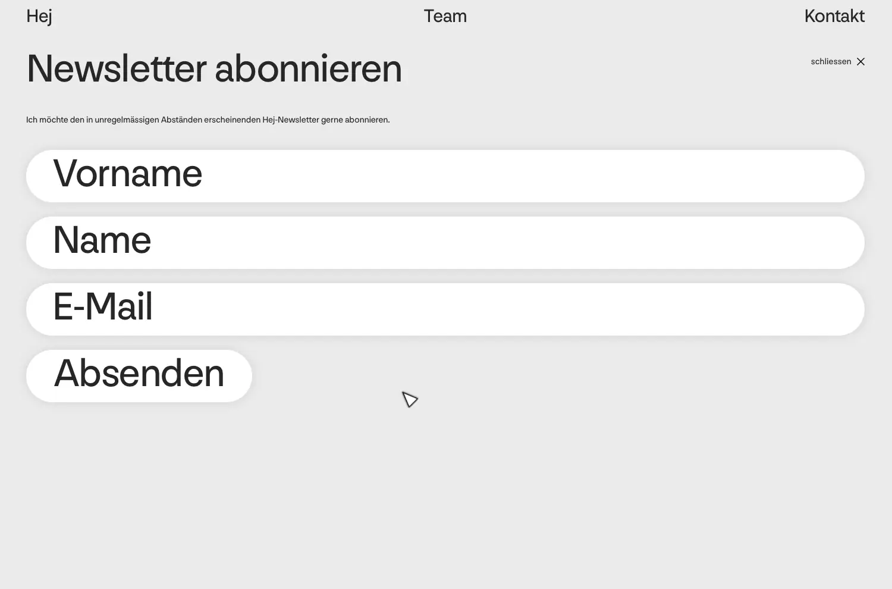Open the Hej home link
Viewport: 892px width, 589px height.
click(39, 16)
